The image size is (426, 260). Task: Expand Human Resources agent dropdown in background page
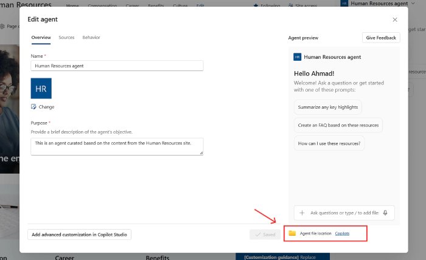tap(413, 3)
